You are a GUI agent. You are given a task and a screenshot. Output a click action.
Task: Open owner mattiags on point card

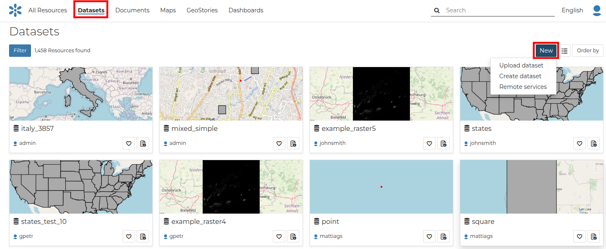tap(331, 236)
